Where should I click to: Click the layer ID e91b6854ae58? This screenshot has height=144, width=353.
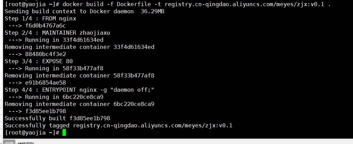(x=46, y=83)
